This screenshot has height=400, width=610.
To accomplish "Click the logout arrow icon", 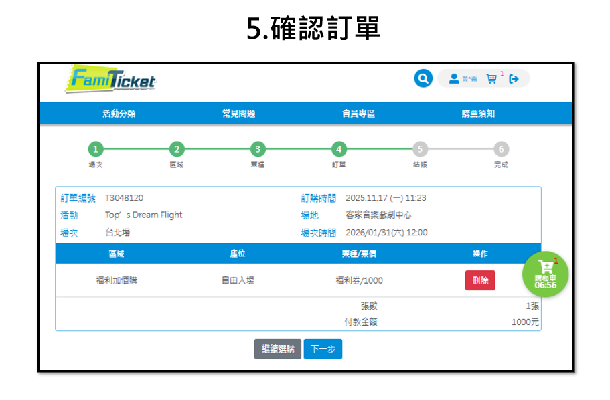I will coord(514,79).
